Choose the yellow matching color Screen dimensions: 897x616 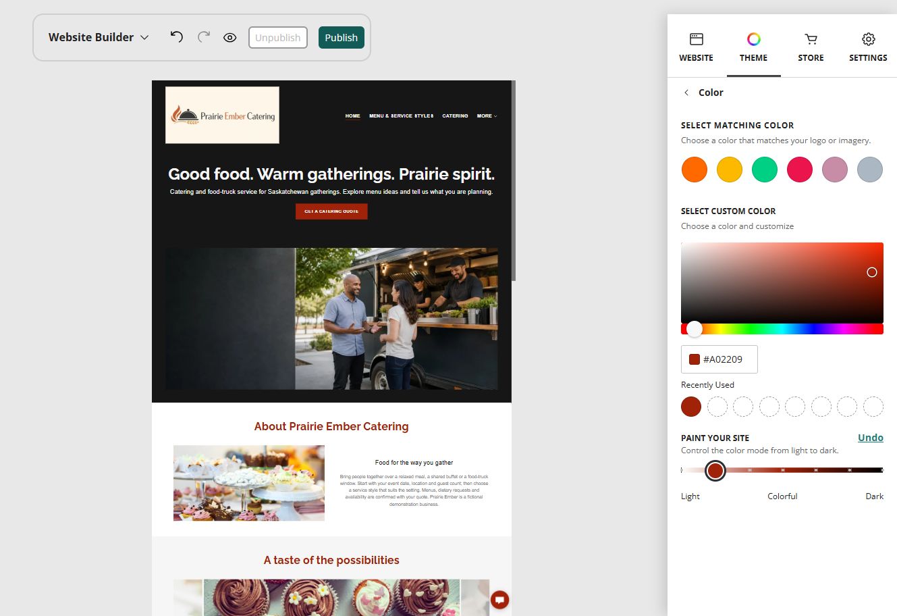click(730, 170)
